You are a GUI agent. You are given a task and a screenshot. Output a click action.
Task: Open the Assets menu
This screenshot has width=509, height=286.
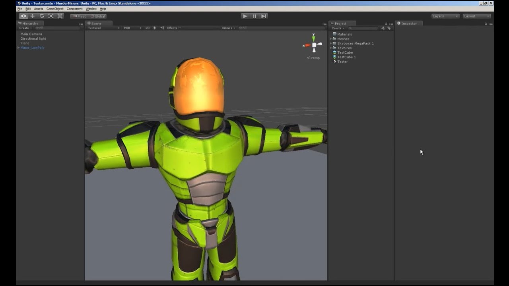[x=39, y=9]
